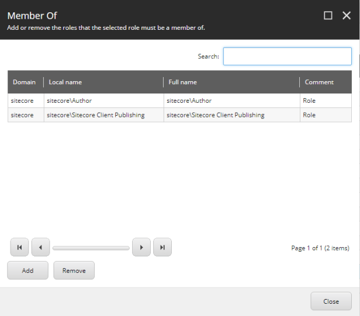The width and height of the screenshot is (360, 316).
Task: Maximize the Member Of dialog
Action: coord(328,16)
